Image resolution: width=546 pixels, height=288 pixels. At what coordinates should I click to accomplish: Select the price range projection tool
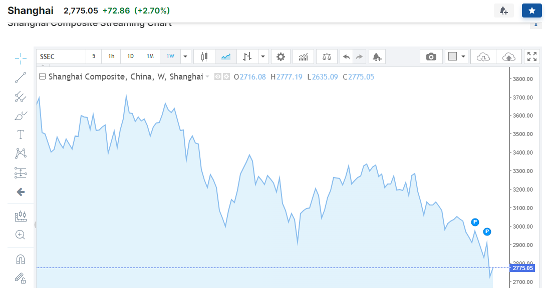[21, 172]
